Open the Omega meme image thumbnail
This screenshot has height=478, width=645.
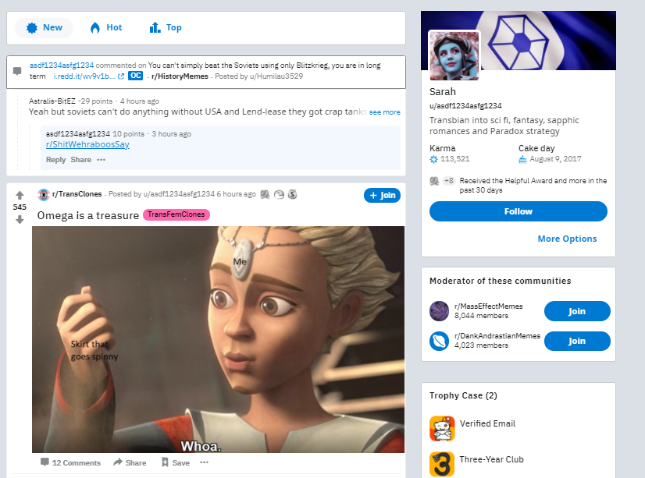point(218,339)
